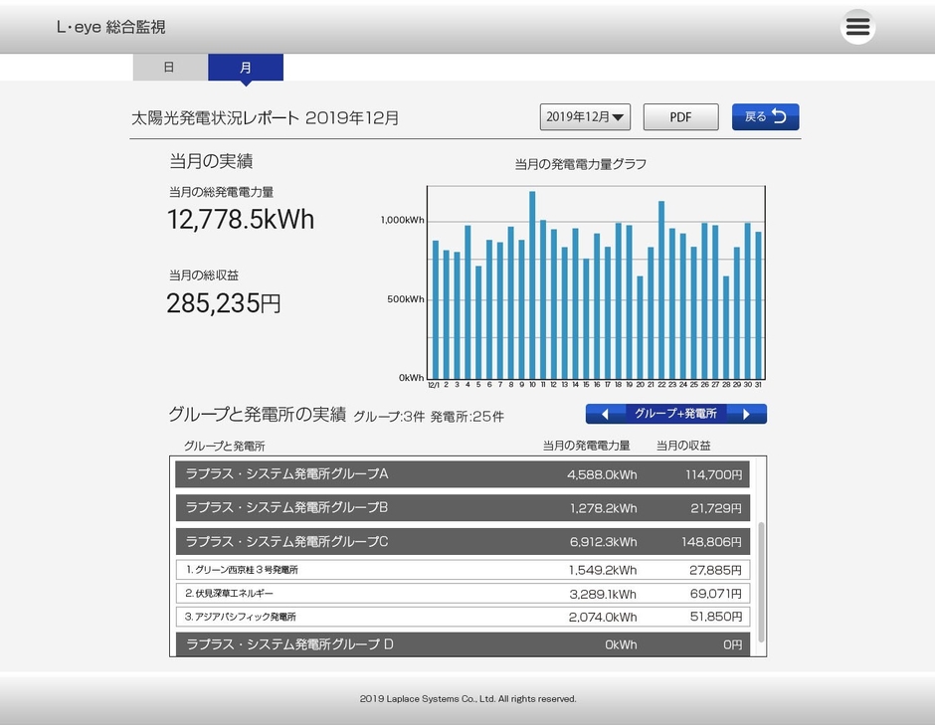Viewport: 935px width, 725px height.
Task: Open the hamburger menu
Action: pos(856,26)
